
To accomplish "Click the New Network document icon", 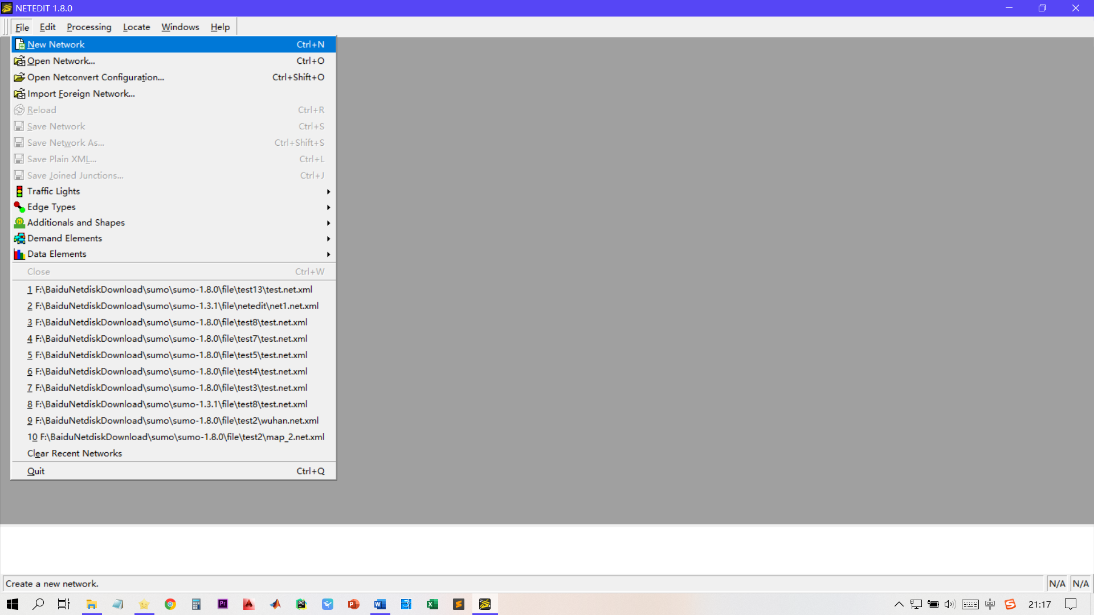I will tap(19, 44).
